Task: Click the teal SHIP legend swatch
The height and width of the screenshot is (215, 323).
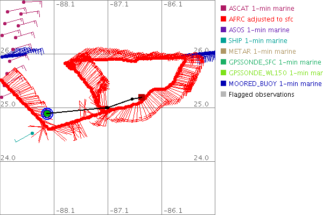Action: pos(223,41)
